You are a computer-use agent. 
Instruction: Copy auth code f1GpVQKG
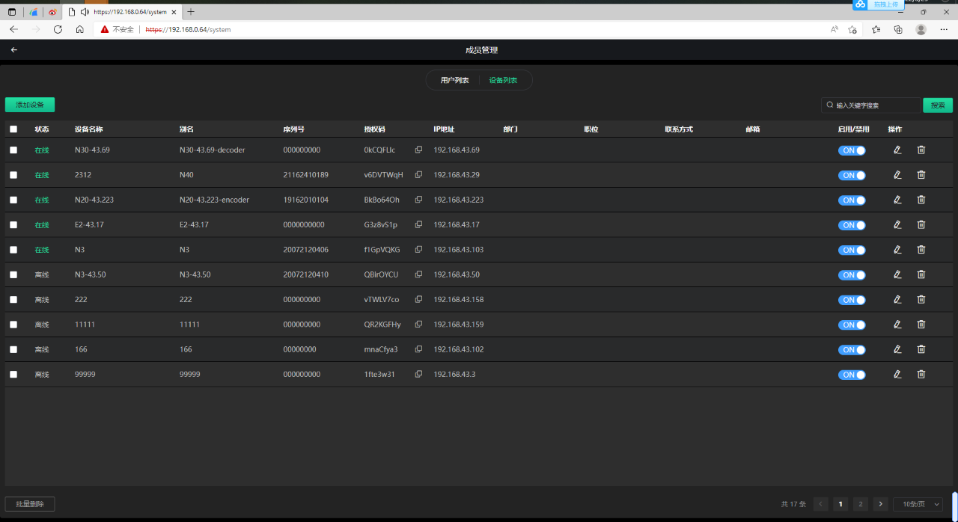(x=418, y=249)
